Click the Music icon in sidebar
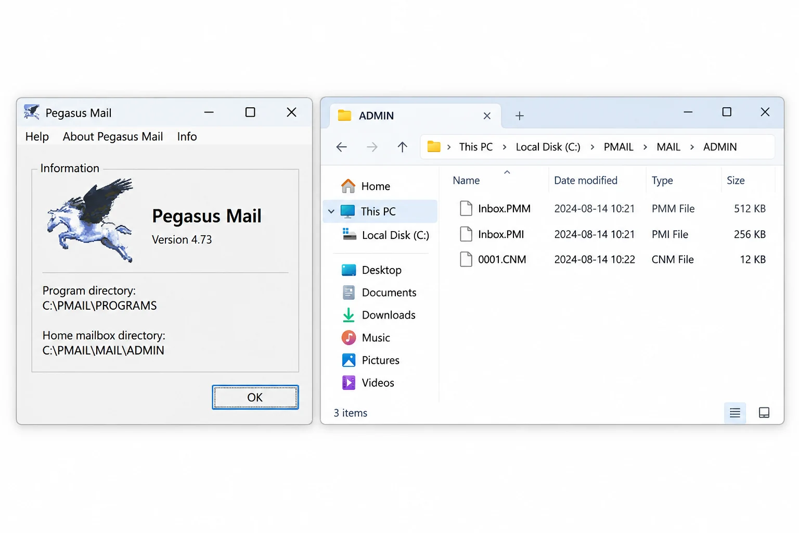 point(349,337)
